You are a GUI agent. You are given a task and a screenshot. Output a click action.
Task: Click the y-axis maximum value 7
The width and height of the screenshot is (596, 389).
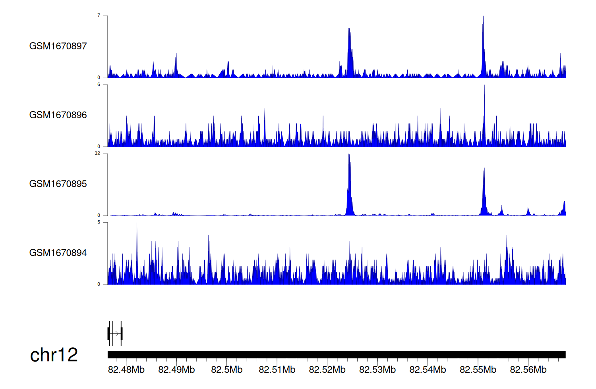(99, 16)
